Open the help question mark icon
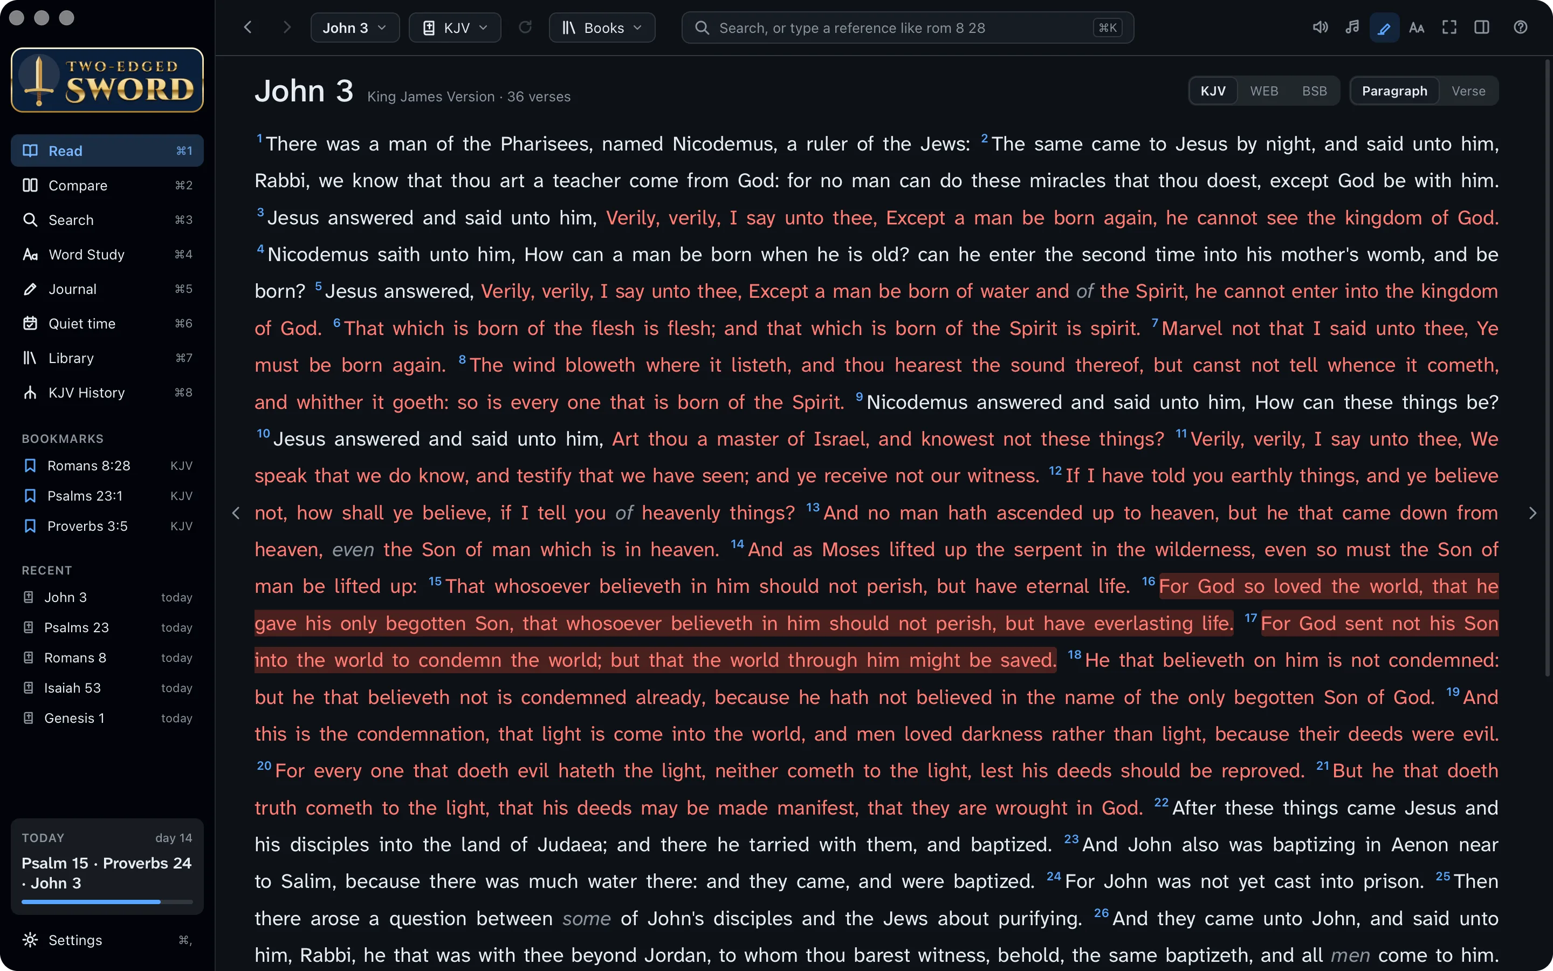Screen dimensions: 1553x971 point(1520,28)
